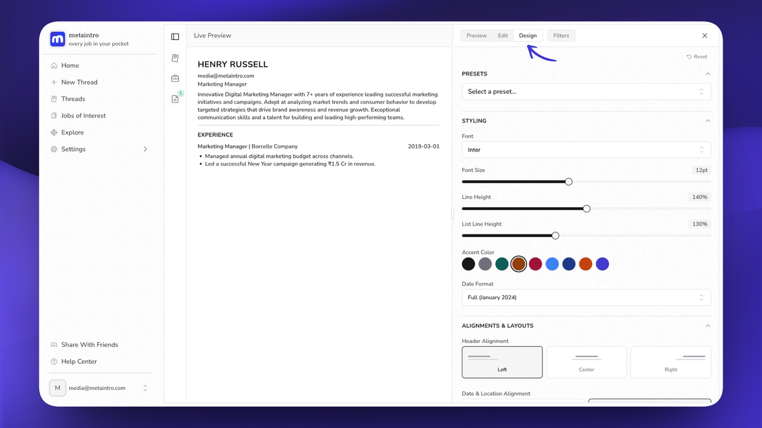Collapse the Styling section
Viewport: 762px width, 428px height.
[708, 121]
